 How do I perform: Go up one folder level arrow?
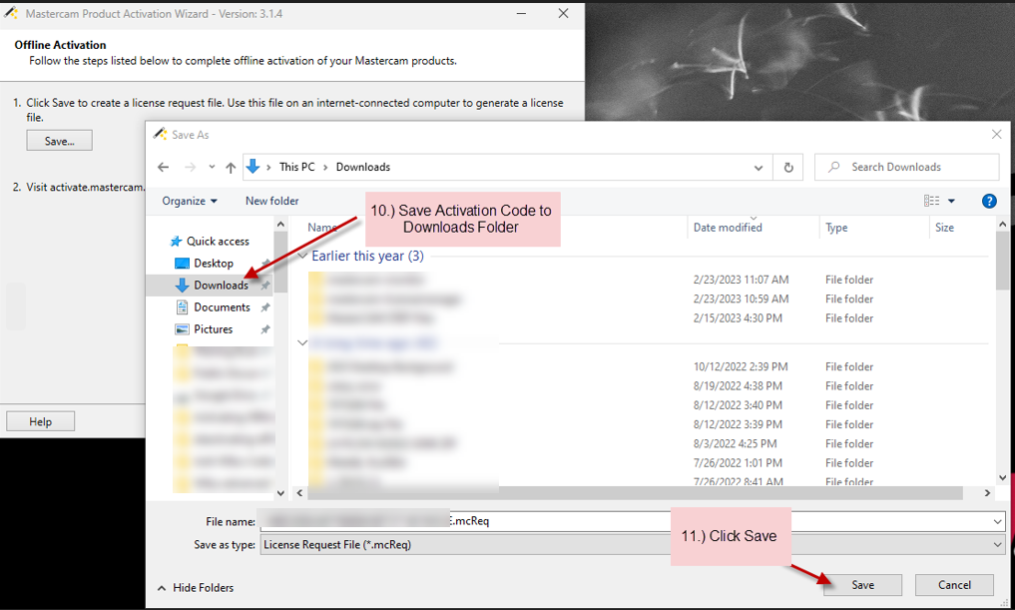pyautogui.click(x=231, y=167)
